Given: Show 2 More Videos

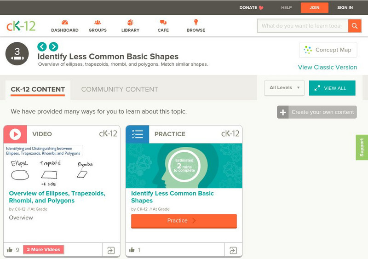Looking at the screenshot, I should click(x=43, y=250).
